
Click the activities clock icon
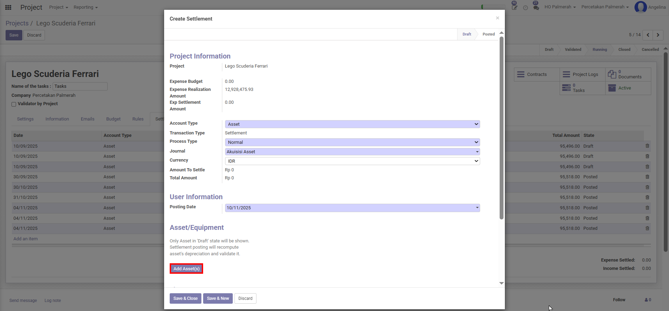pyautogui.click(x=525, y=8)
